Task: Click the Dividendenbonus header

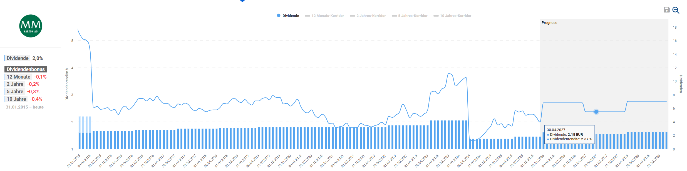Action: [x=26, y=69]
